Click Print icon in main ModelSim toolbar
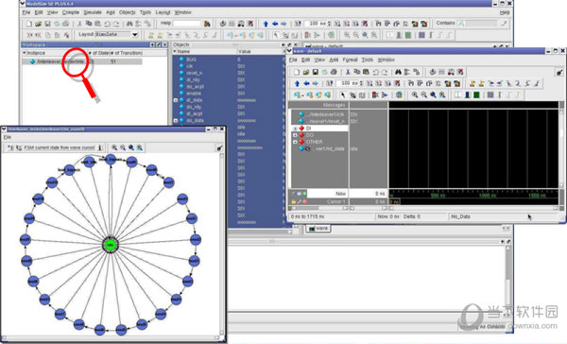The width and height of the screenshot is (567, 344). 65,24
